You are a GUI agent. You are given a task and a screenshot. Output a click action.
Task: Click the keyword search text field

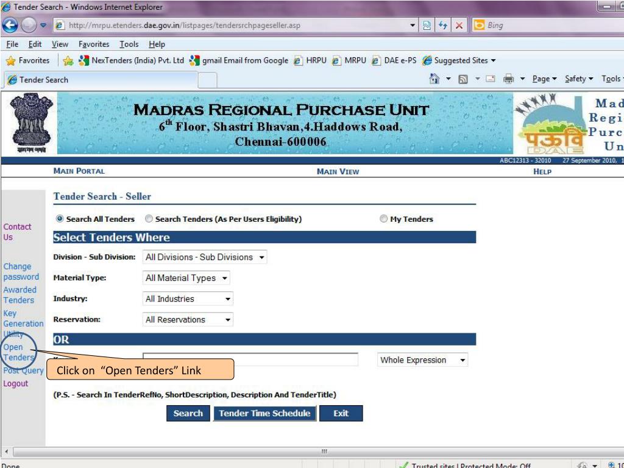250,360
